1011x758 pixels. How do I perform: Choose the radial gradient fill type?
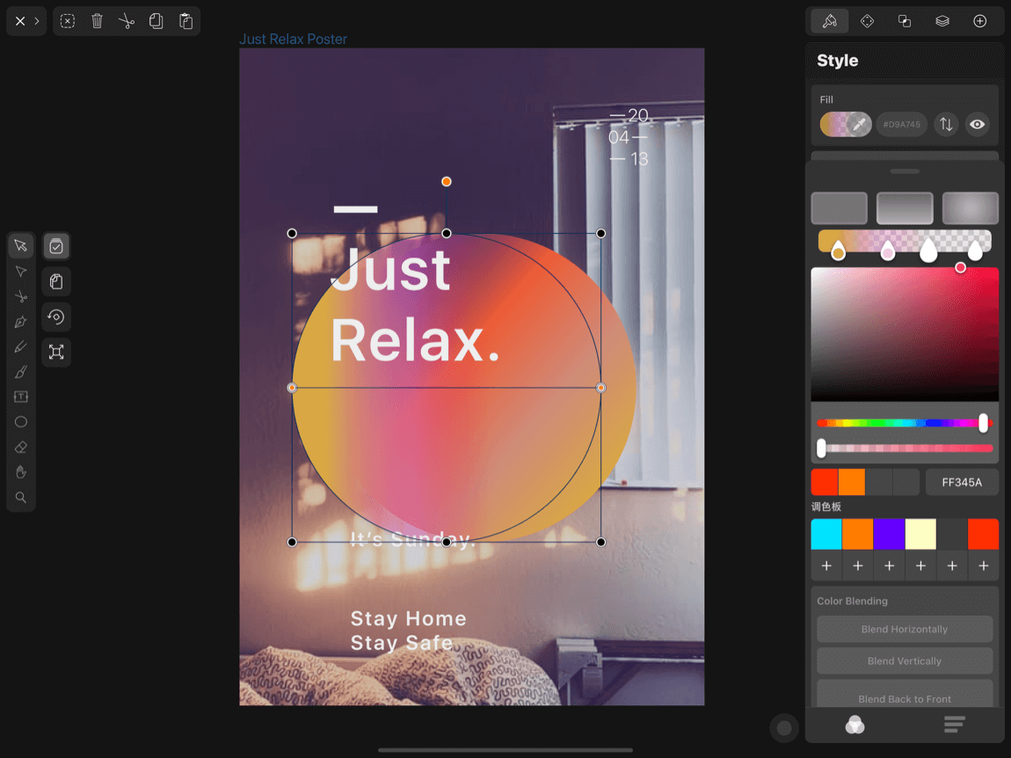point(971,208)
